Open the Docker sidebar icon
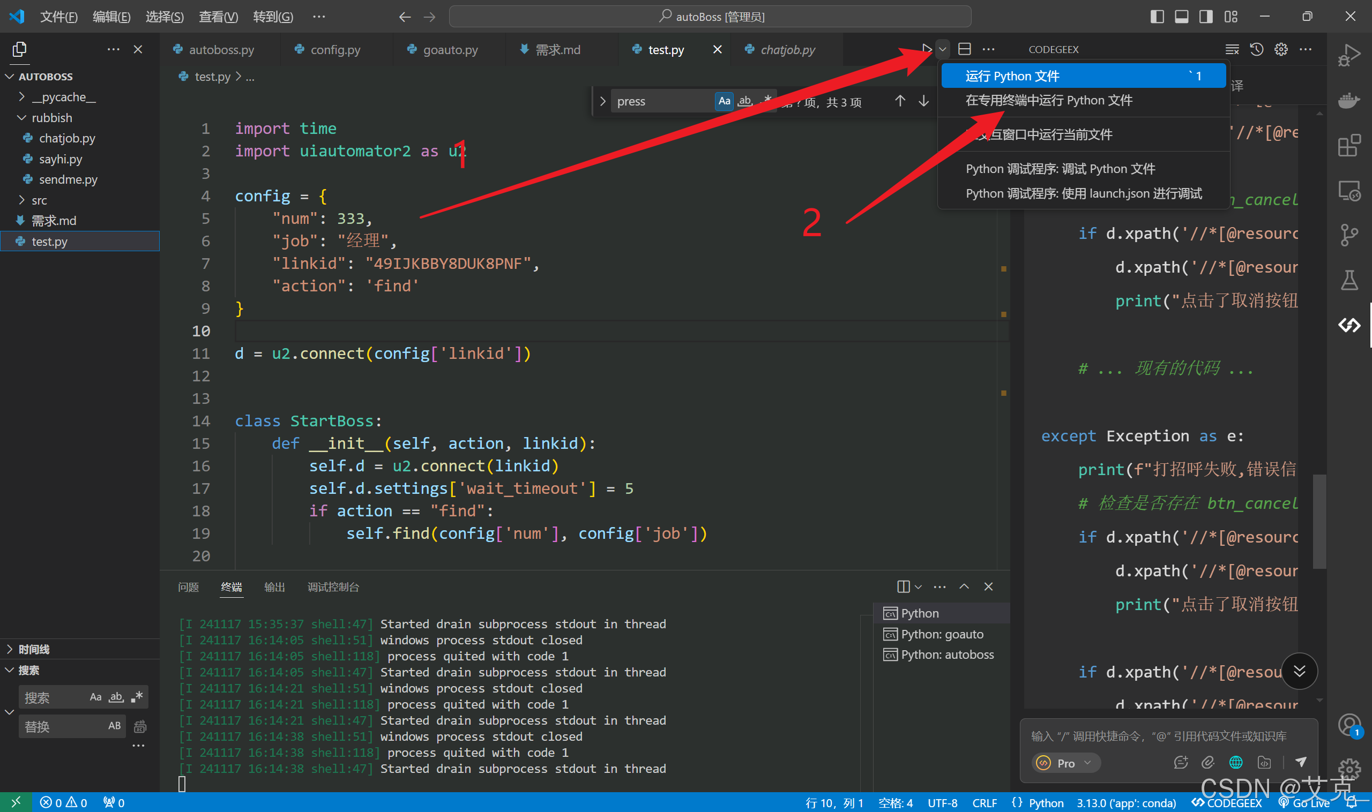This screenshot has width=1372, height=812. [x=1348, y=101]
